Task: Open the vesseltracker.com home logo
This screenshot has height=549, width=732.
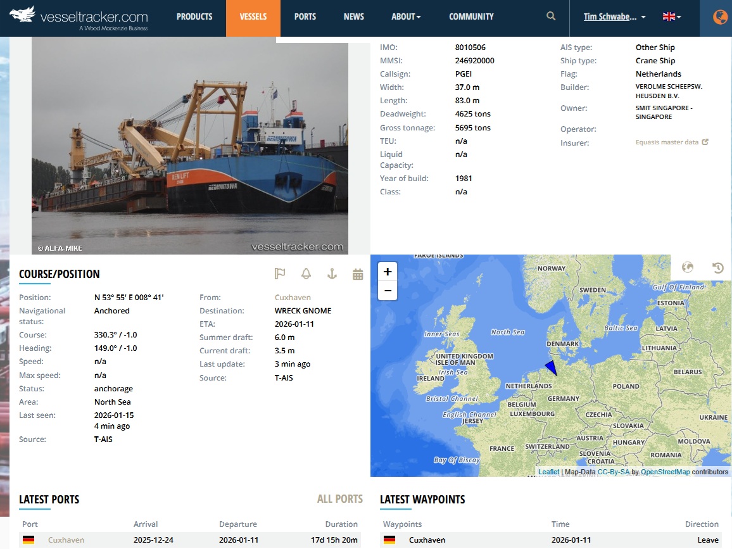Action: (79, 18)
